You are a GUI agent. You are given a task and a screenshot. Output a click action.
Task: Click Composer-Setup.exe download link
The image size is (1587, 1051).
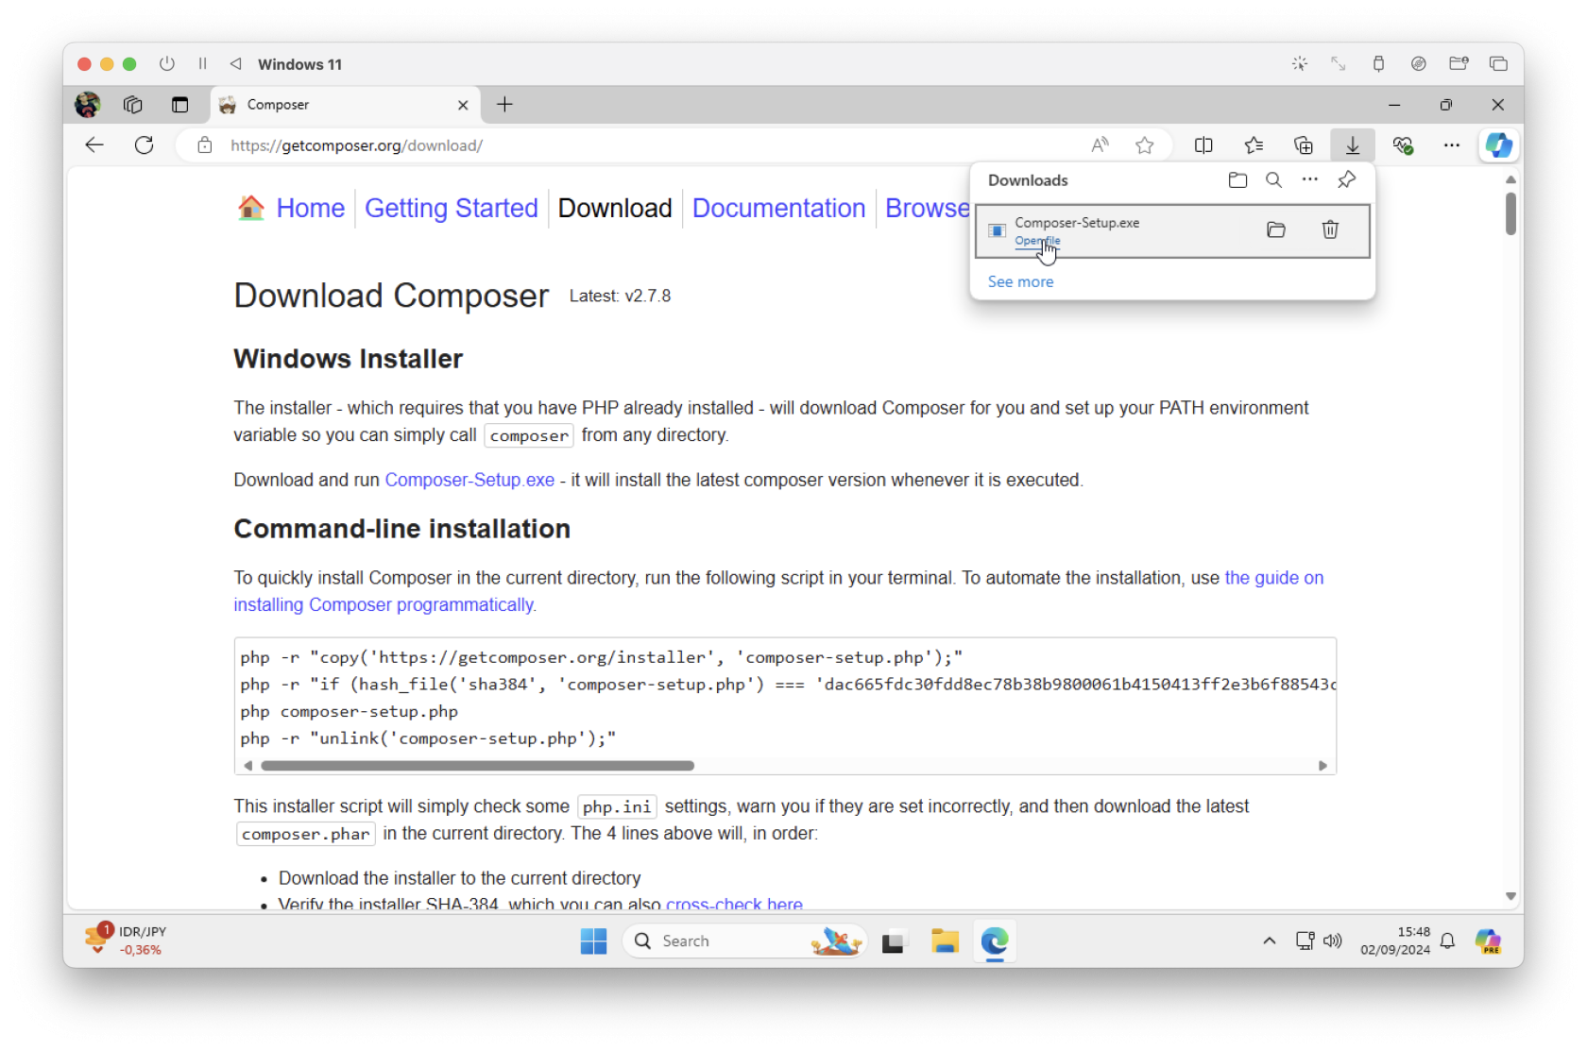point(469,480)
